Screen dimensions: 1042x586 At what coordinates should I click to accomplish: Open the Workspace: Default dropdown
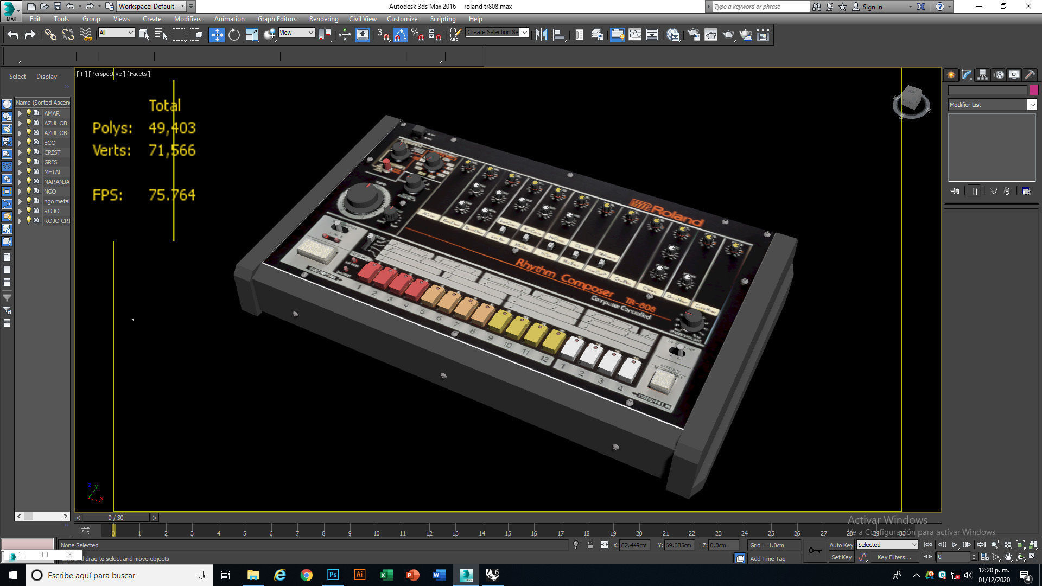click(x=151, y=7)
